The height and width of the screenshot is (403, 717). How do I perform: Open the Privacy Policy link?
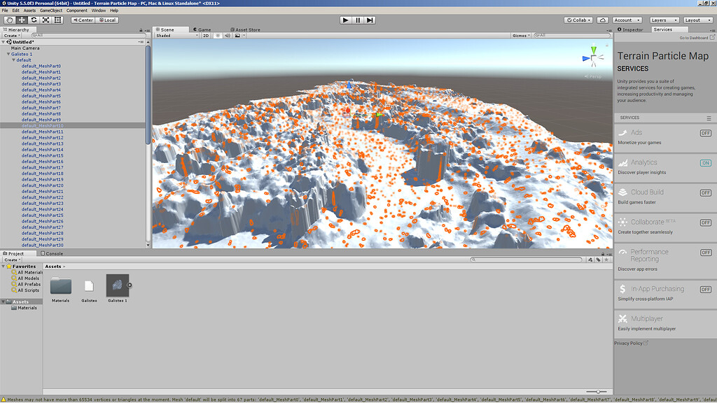tap(629, 342)
